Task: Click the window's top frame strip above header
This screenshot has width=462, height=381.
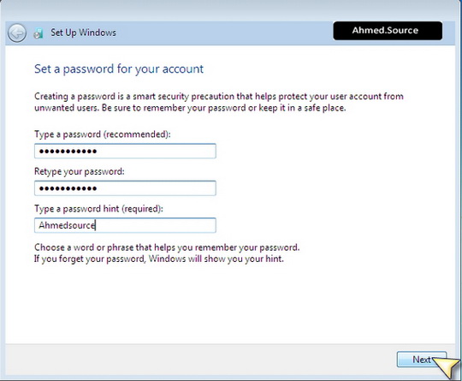Action: click(x=231, y=10)
